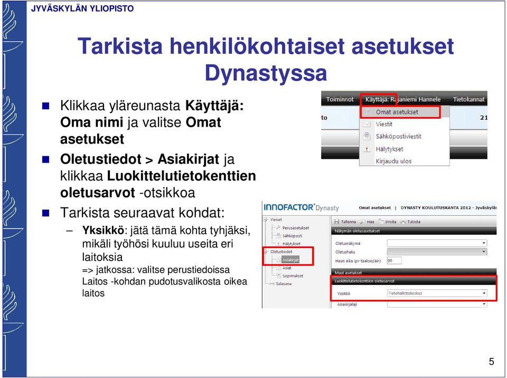Viewport: 507px width, 378px height.
Task: Click the Luokittelutietokenttien oletusarvot section header
Action: pos(414,281)
